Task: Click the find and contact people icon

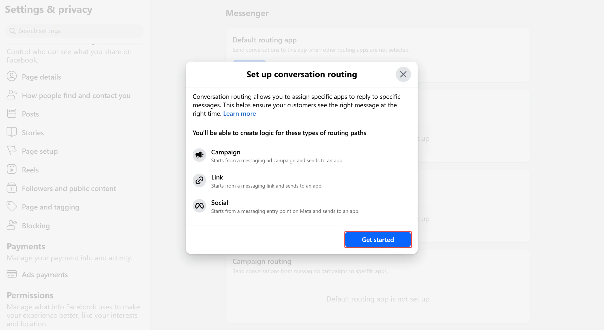Action: [x=12, y=95]
